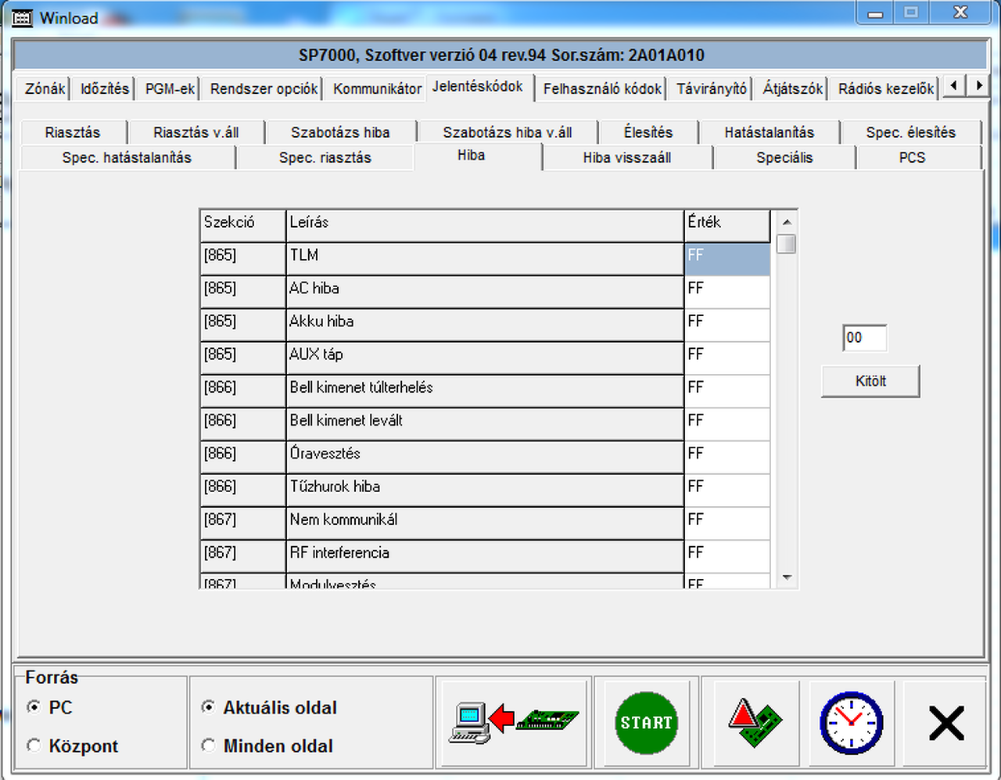Click the value cell for Bell kimenet túlterhelés
Viewport: 1001px width, 780px height.
point(727,391)
